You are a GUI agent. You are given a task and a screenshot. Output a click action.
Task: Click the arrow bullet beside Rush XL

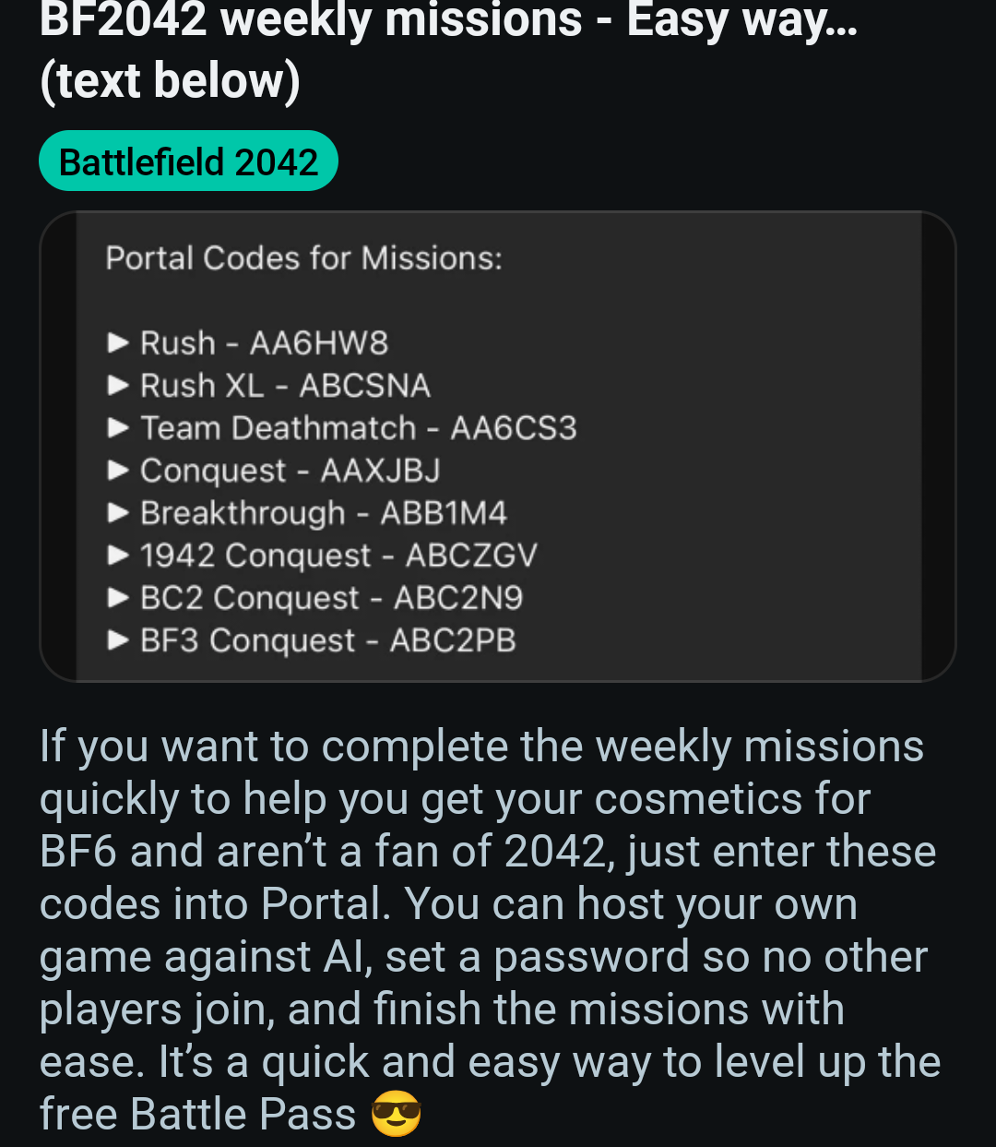click(x=118, y=386)
